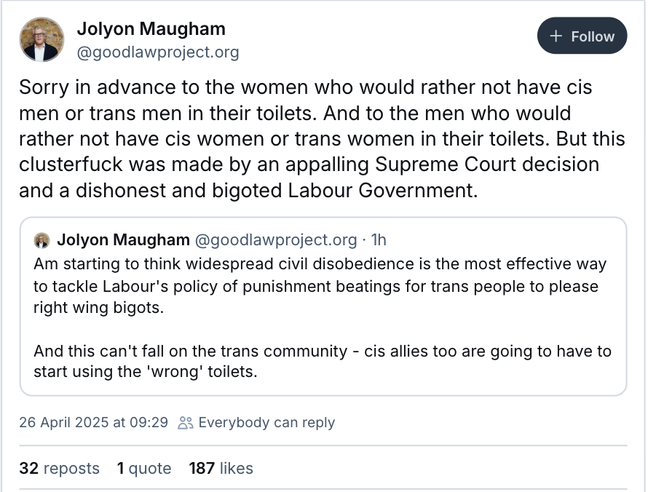Open the quoted post author name link
648x492 pixels.
[x=123, y=240]
